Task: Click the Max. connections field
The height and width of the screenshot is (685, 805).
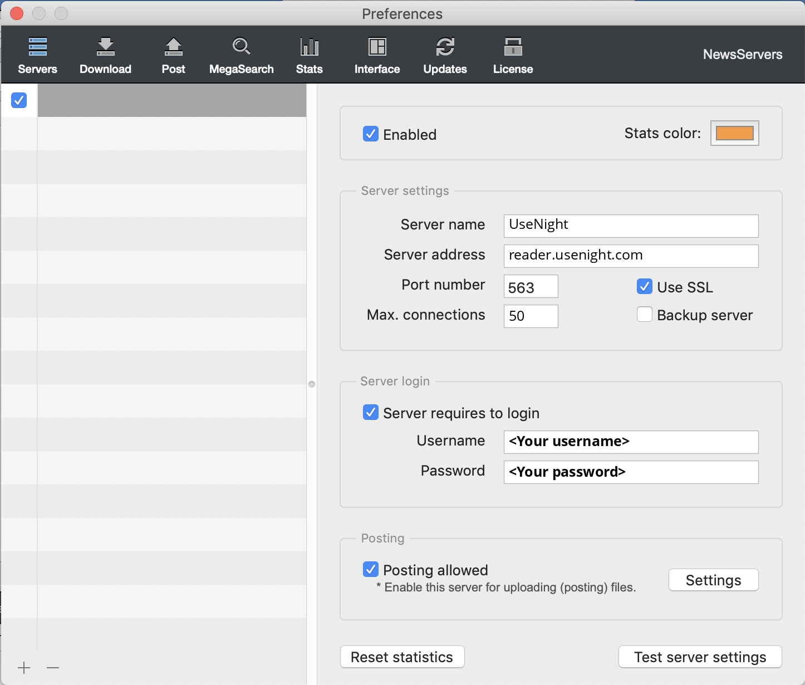Action: (531, 316)
